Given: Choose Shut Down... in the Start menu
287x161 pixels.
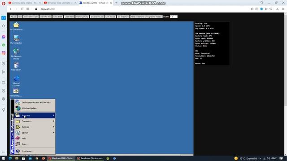Looking at the screenshot, I should [x=35, y=151].
